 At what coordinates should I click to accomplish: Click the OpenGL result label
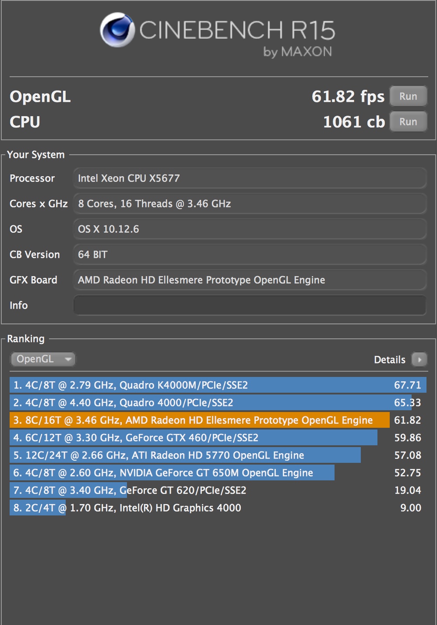40,97
